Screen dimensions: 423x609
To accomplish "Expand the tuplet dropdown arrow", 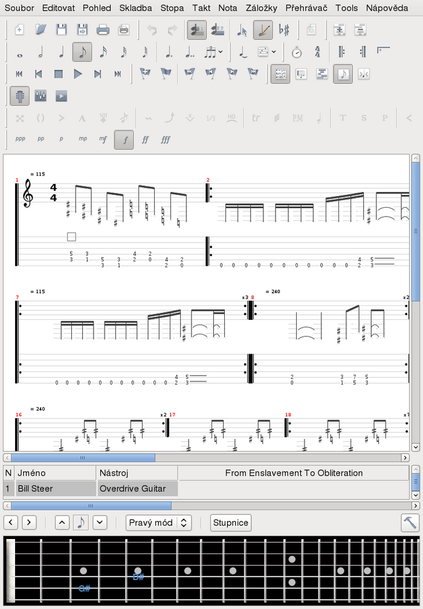I will (x=221, y=52).
